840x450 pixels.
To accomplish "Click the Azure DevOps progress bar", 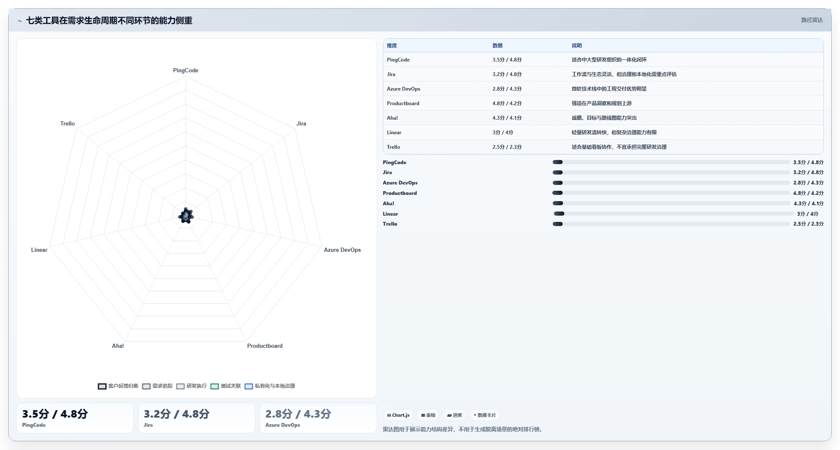I will point(671,183).
